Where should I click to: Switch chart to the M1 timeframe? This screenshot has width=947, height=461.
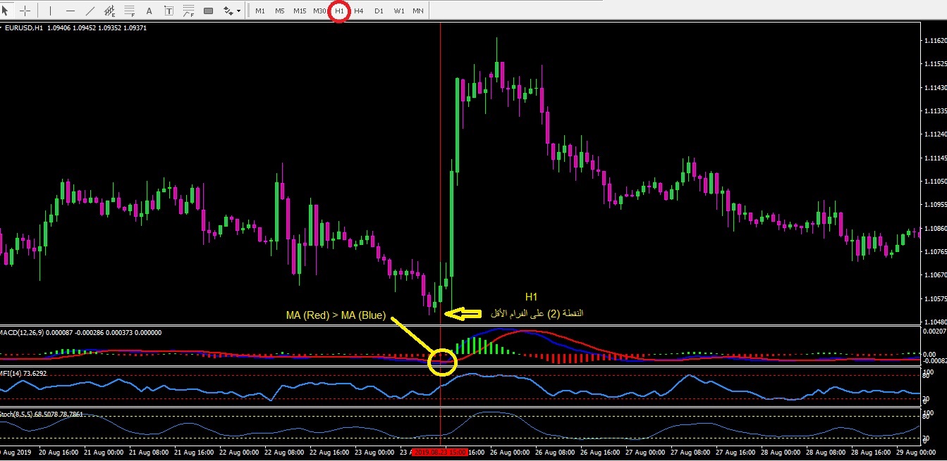(x=260, y=11)
